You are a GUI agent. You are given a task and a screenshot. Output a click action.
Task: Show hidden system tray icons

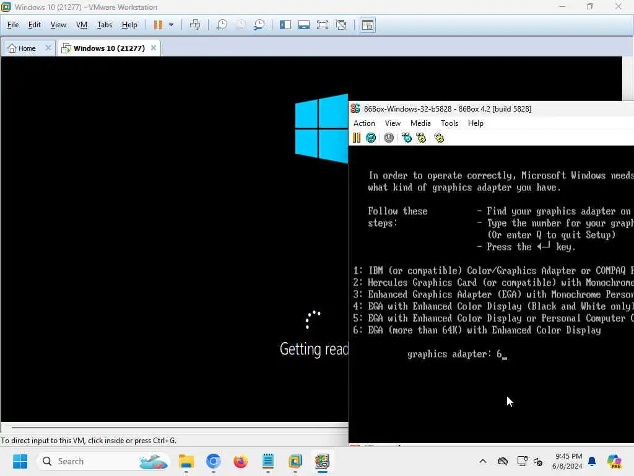(483, 461)
